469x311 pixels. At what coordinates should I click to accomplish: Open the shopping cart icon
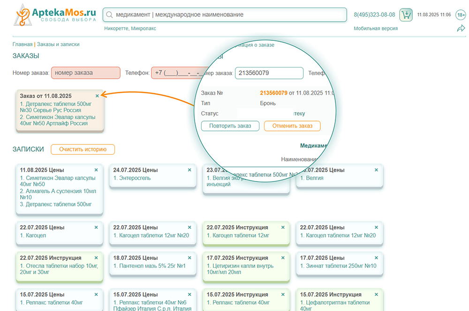406,15
